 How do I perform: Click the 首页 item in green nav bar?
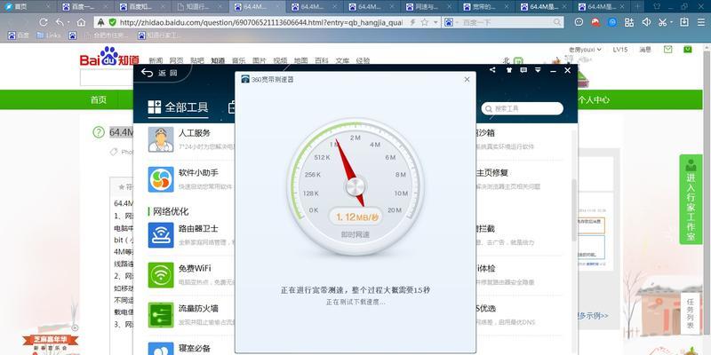click(x=99, y=100)
